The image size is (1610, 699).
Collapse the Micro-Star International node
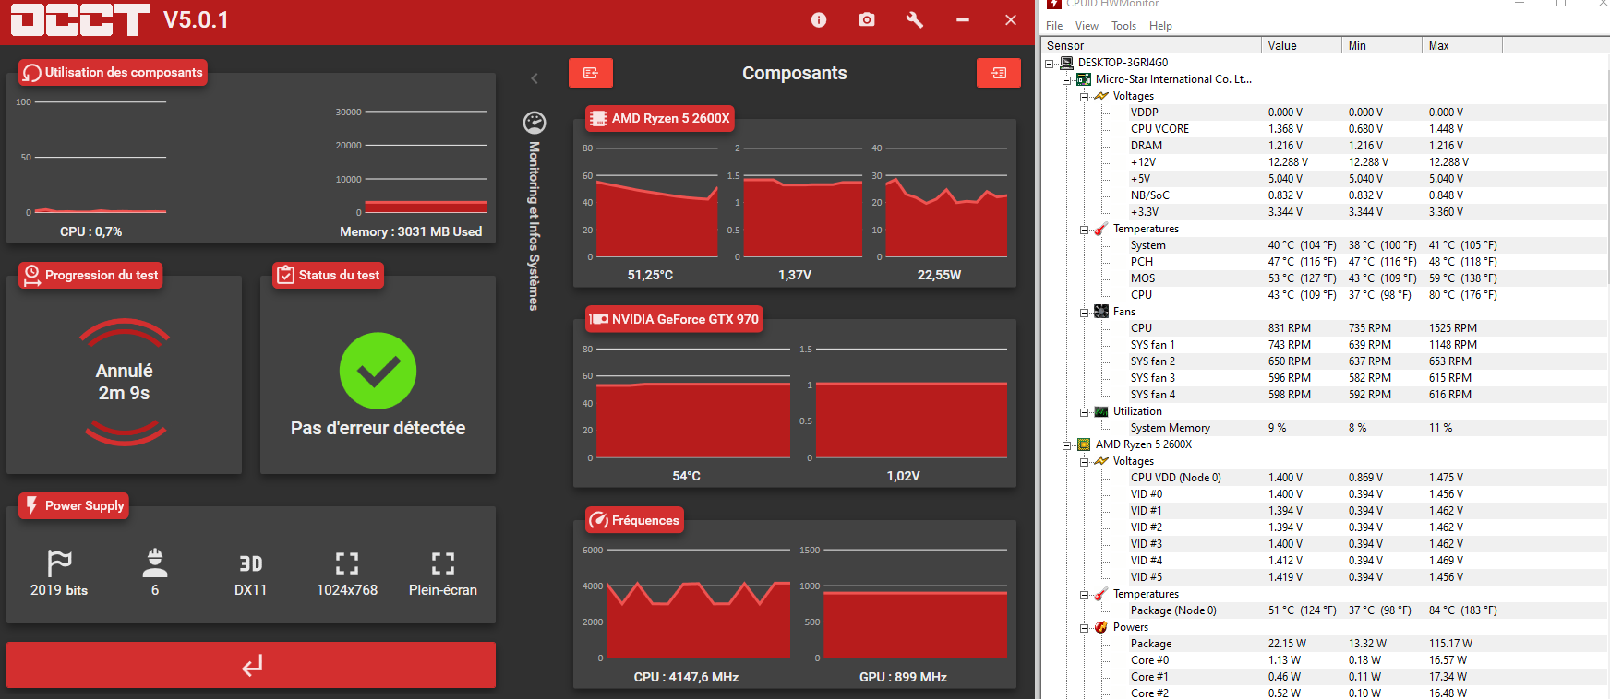click(x=1067, y=80)
